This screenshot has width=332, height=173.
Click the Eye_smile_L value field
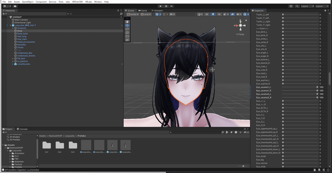[323, 39]
